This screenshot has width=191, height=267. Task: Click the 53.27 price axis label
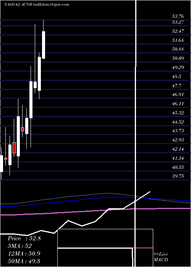(x=178, y=22)
